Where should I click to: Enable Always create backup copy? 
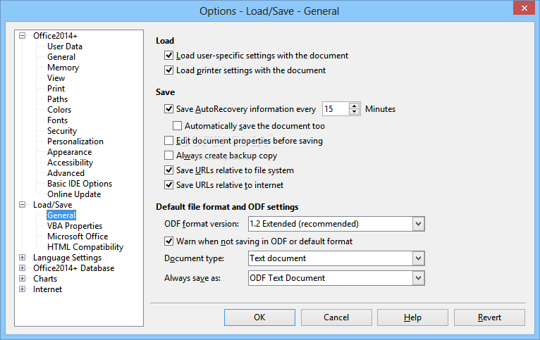(x=168, y=156)
